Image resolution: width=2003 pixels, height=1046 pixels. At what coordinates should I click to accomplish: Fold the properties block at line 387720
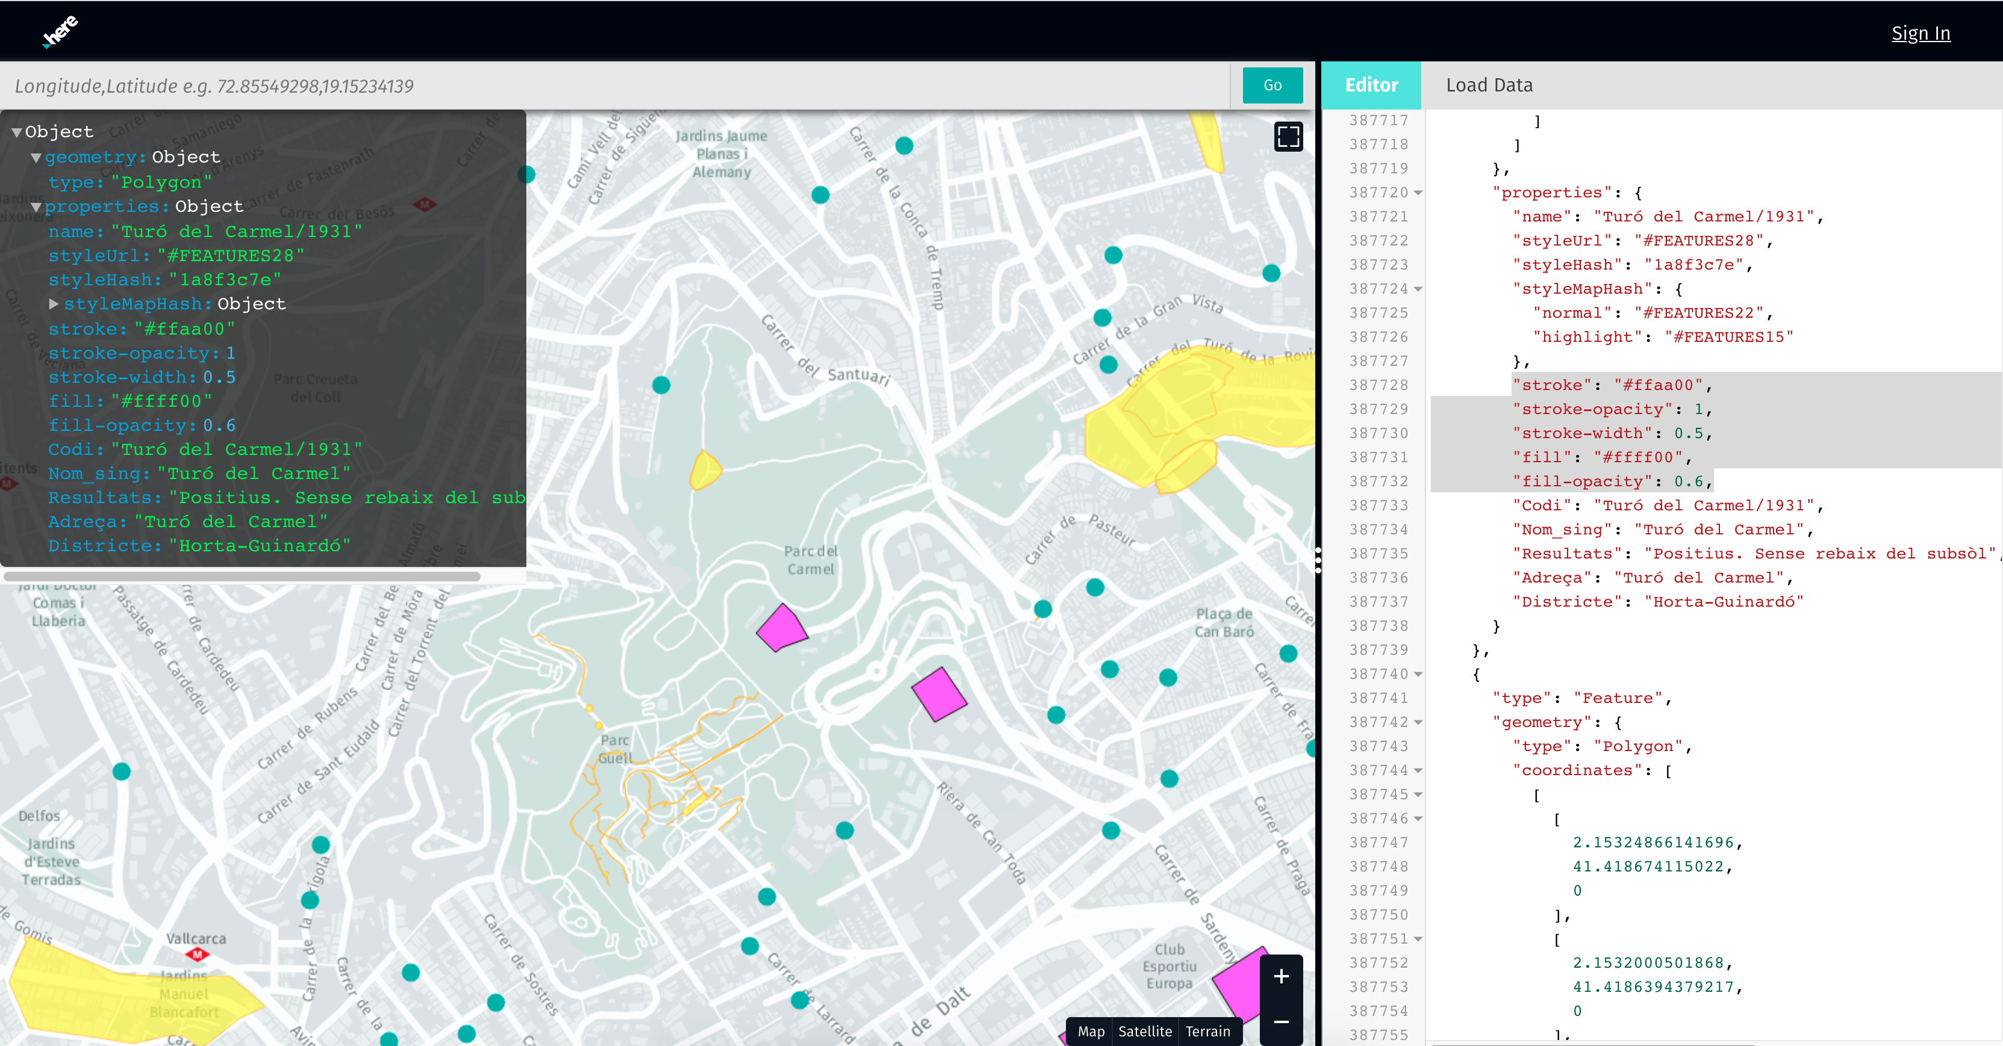pyautogui.click(x=1418, y=193)
